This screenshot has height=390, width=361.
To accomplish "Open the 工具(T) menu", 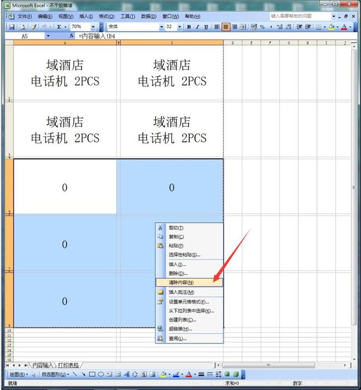I will coord(128,17).
